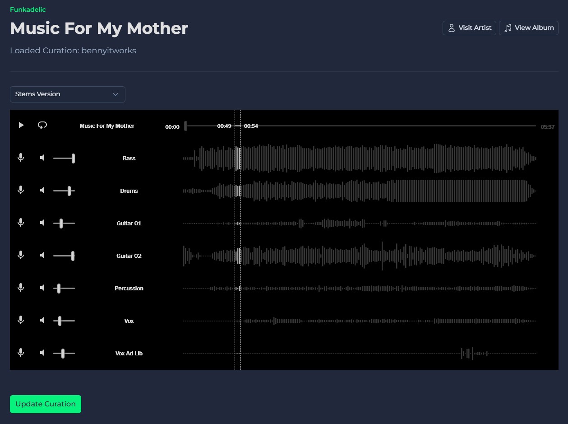Image resolution: width=568 pixels, height=424 pixels.
Task: Solo the Guitar 02 stem with its microphone icon
Action: [x=21, y=255]
